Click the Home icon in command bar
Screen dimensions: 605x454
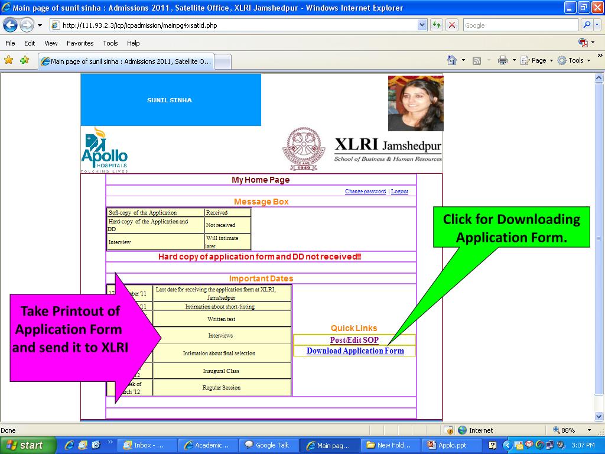(x=452, y=60)
